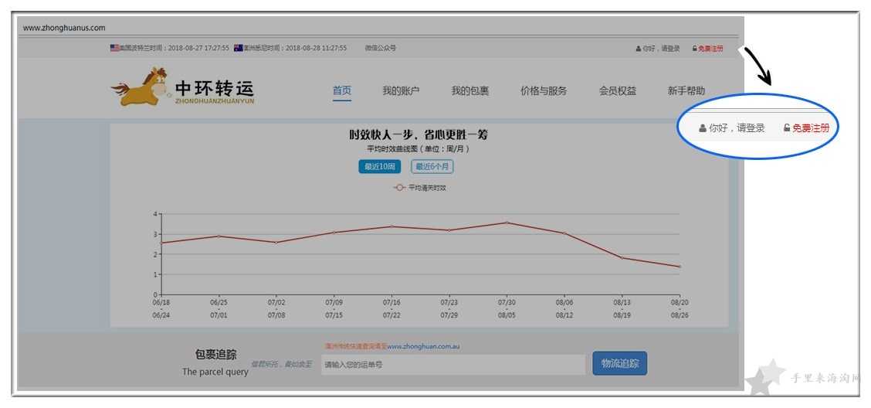The height and width of the screenshot is (408, 871).
Task: Focus the 请输入您的运单号 tracking input
Action: [453, 365]
